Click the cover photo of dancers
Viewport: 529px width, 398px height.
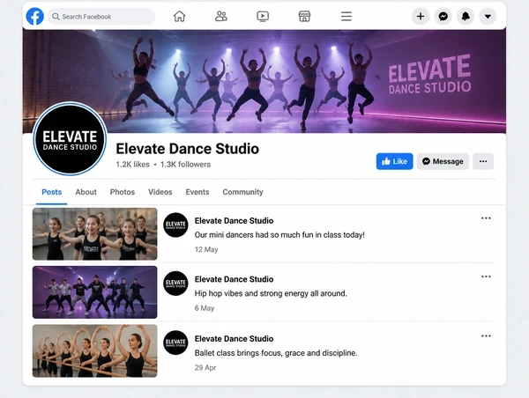(x=264, y=81)
